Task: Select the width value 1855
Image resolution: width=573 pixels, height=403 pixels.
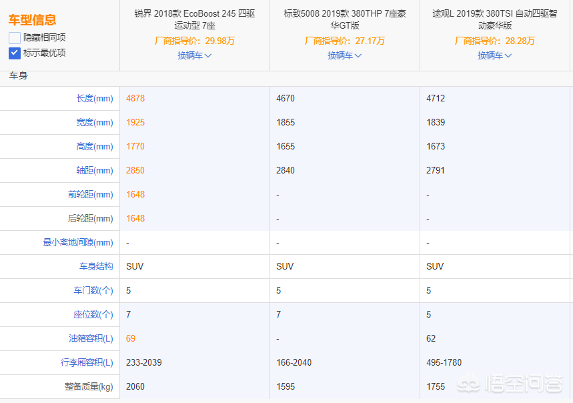Action: coord(285,122)
